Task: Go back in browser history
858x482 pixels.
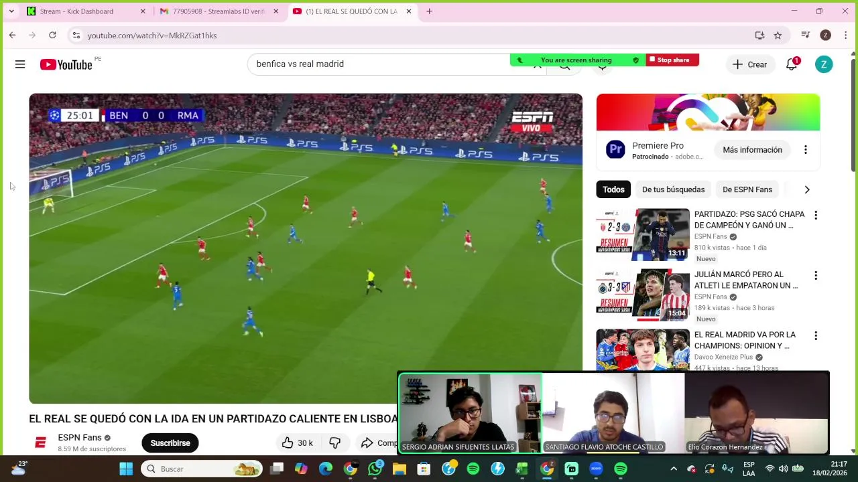Action: 12,35
